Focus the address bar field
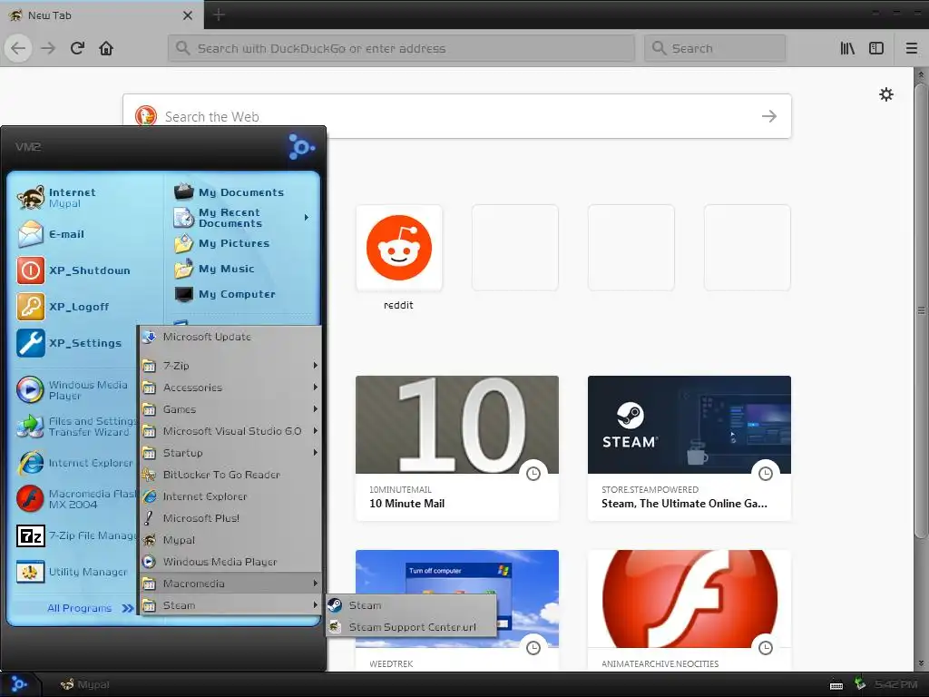The image size is (929, 697). tap(401, 48)
